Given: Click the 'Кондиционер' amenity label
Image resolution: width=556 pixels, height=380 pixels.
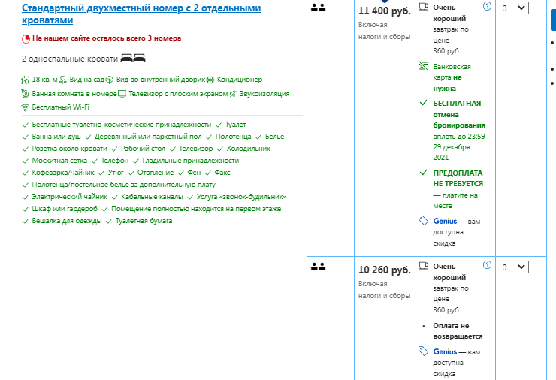Looking at the screenshot, I should tap(240, 80).
